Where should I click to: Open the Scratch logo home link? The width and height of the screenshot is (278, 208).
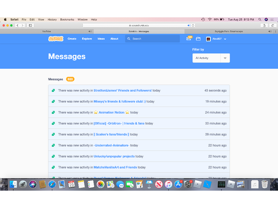pyautogui.click(x=56, y=39)
